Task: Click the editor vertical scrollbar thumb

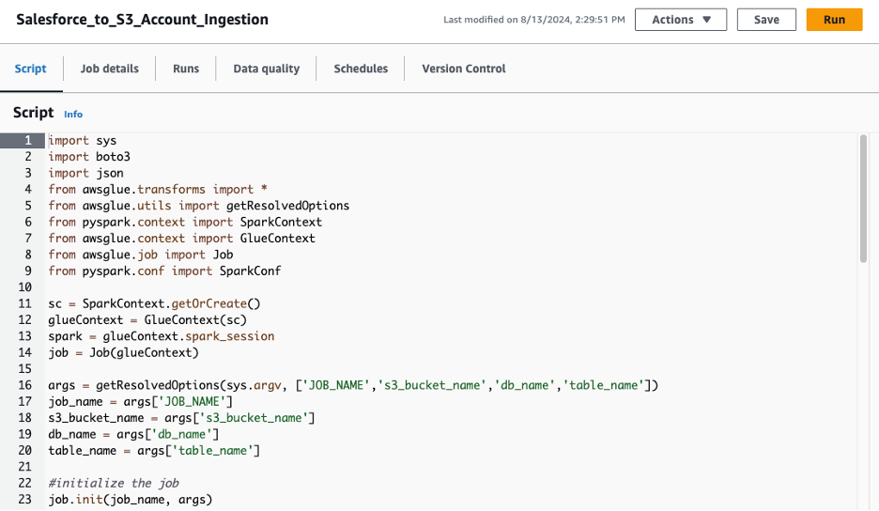Action: click(863, 198)
